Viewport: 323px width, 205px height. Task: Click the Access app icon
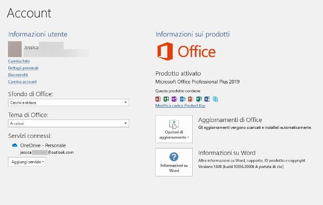[x=158, y=99]
